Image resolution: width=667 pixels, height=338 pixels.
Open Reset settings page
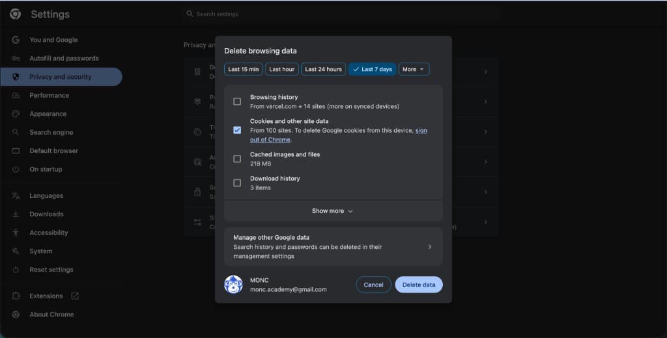point(61,270)
